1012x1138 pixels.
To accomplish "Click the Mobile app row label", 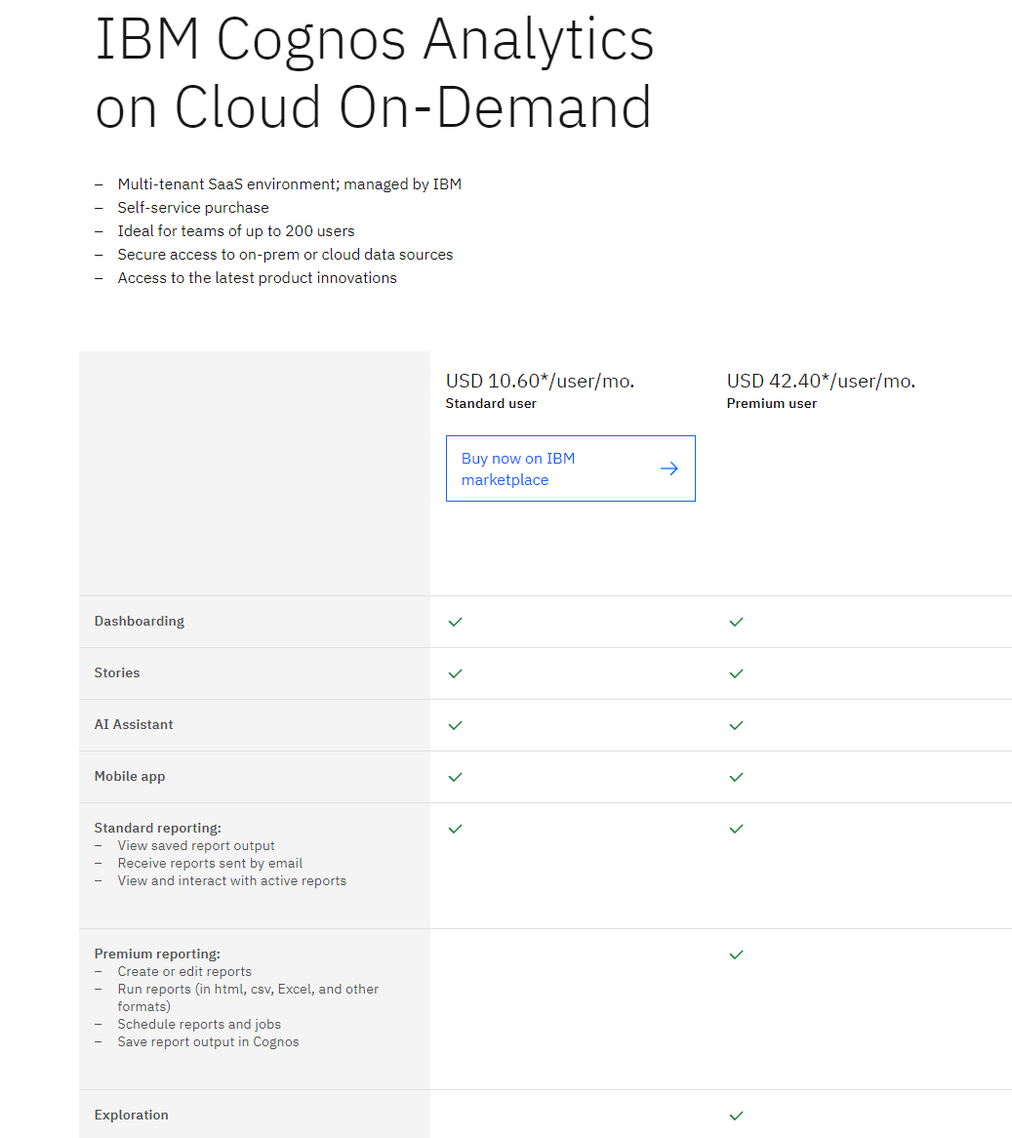I will click(130, 777).
